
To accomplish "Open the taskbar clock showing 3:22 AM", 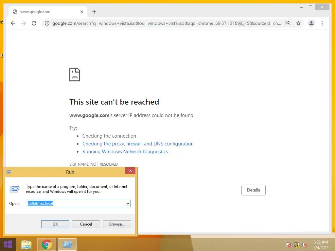I will tap(321, 245).
